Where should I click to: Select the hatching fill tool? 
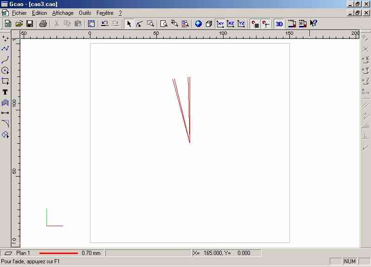[5, 102]
